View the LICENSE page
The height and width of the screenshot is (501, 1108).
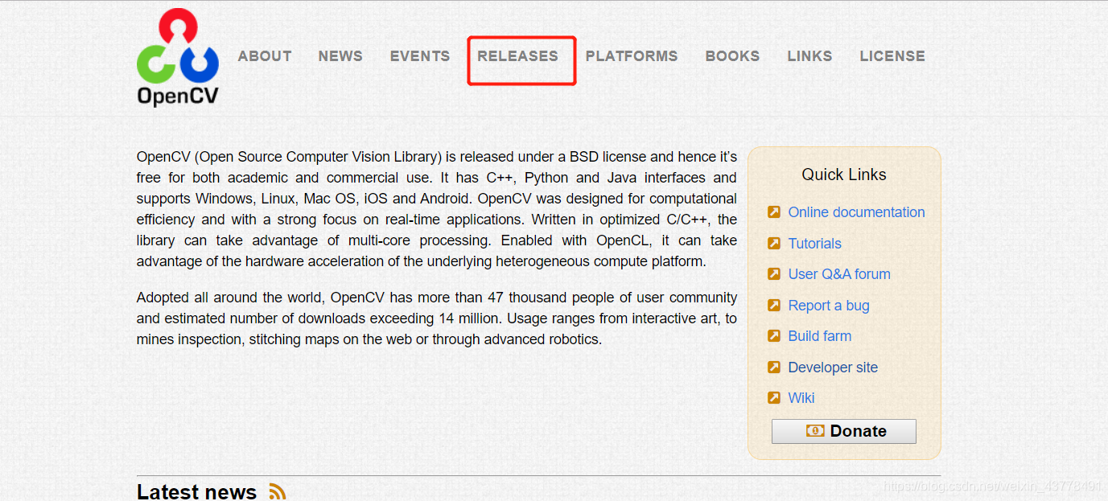892,56
